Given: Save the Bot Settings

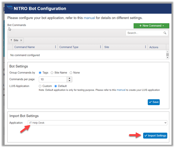Looking at the screenshot, I should coord(154,102).
